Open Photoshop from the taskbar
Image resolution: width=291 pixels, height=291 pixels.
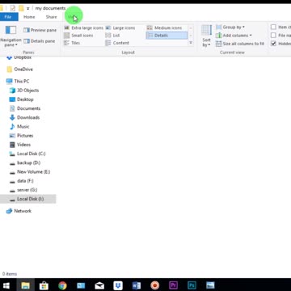click(192, 285)
